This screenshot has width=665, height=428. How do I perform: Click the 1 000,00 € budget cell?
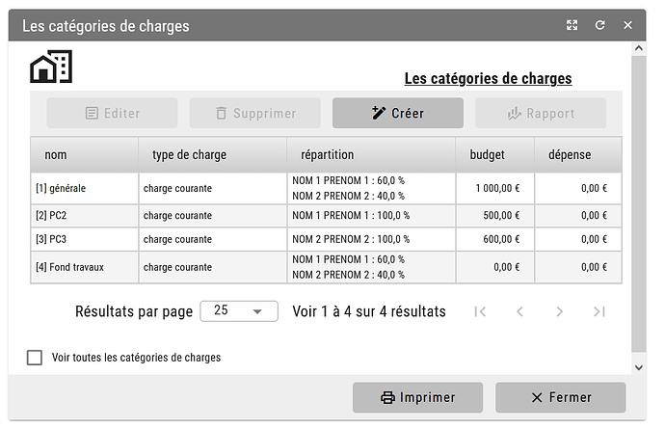[495, 188]
